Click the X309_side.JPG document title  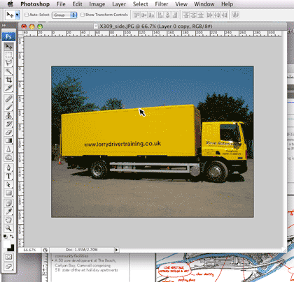[x=156, y=27]
